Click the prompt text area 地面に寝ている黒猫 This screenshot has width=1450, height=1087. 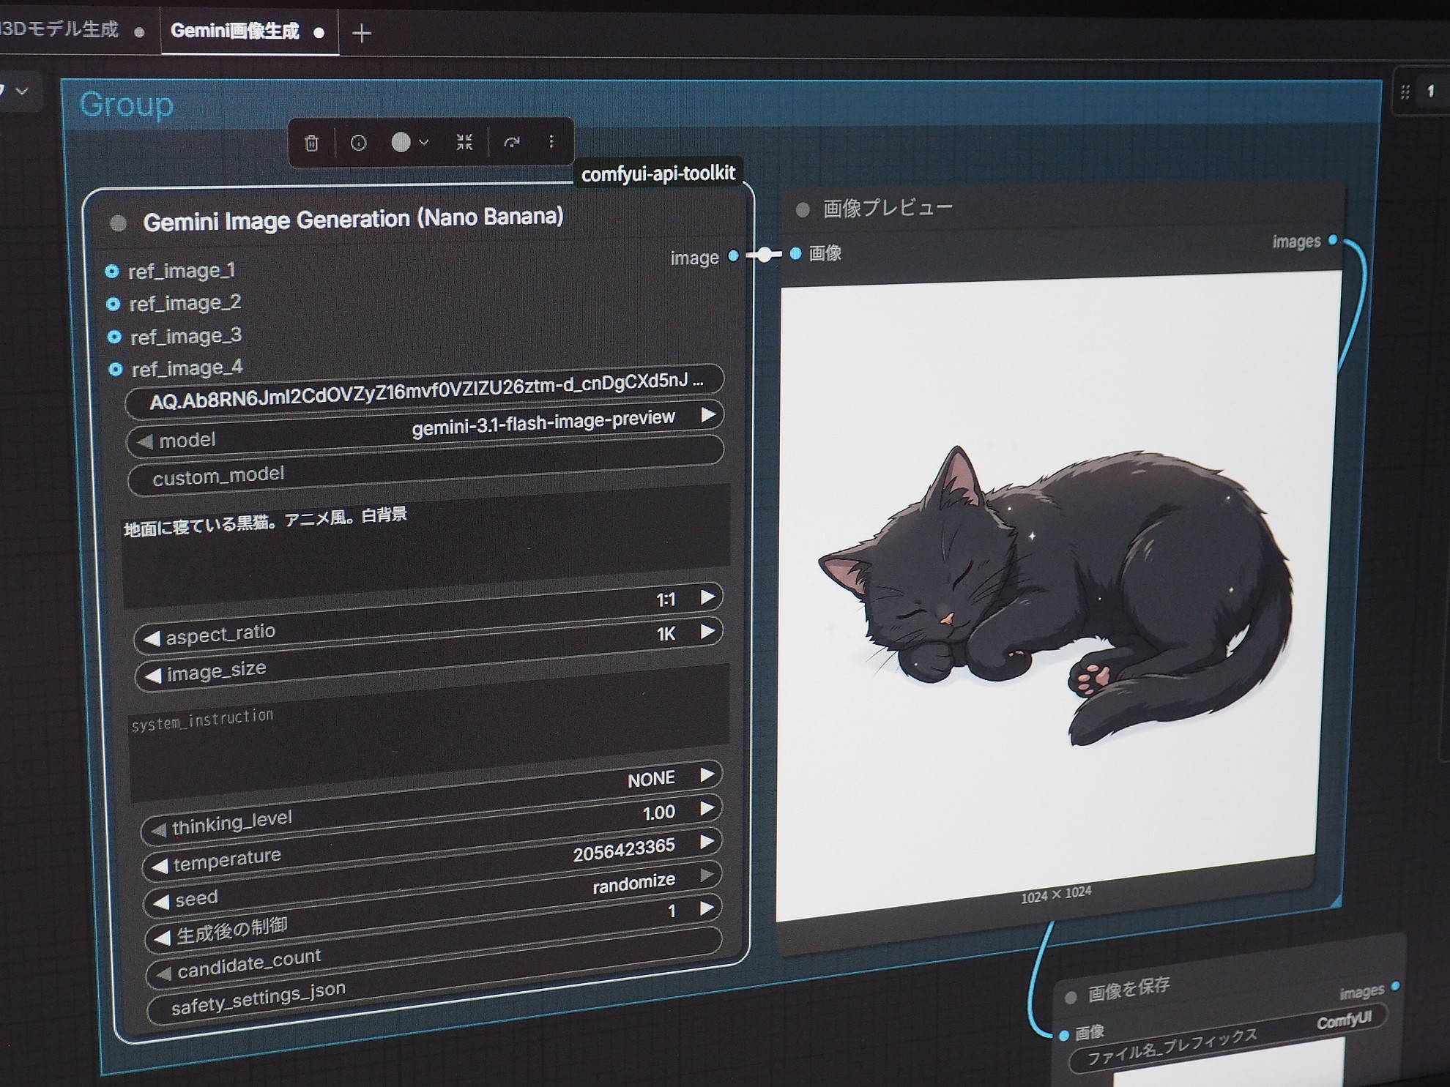425,545
